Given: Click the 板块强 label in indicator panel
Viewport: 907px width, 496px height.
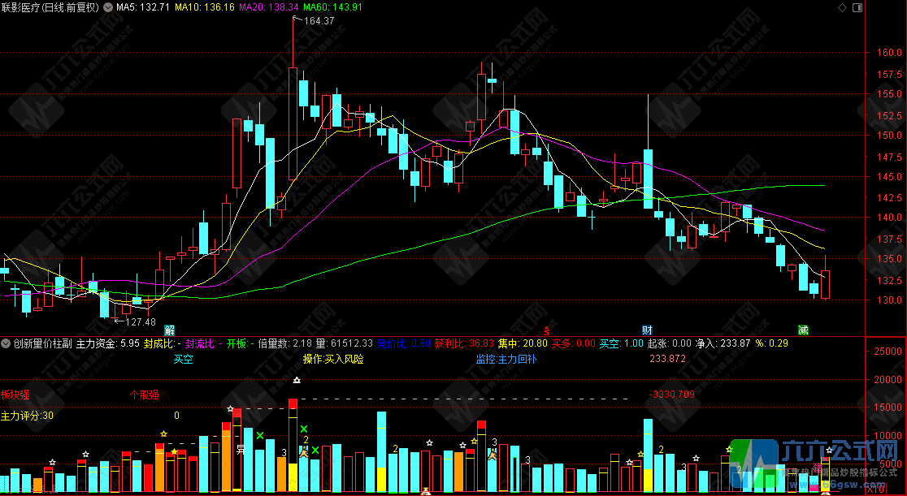Looking at the screenshot, I should [15, 395].
